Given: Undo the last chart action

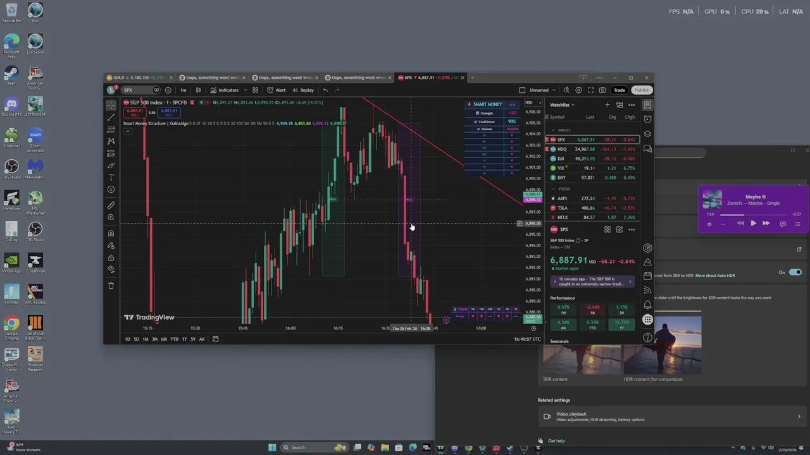Looking at the screenshot, I should (325, 90).
